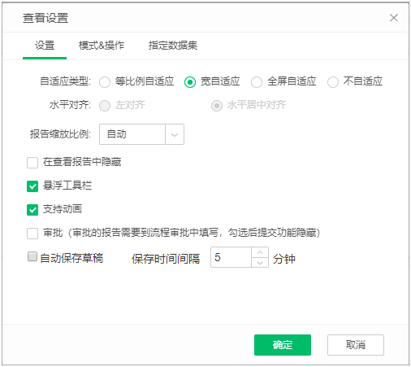The image size is (411, 367).
Task: Select the 左对齐 alignment radio
Action: (105, 106)
